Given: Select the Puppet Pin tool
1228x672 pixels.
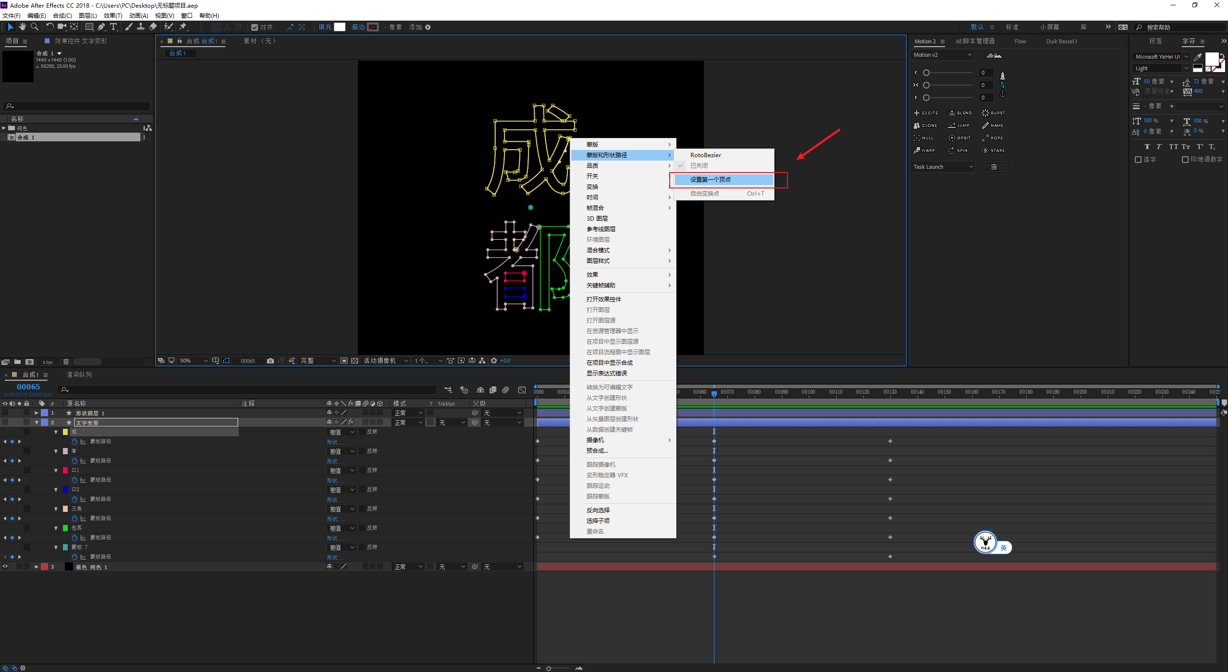Looking at the screenshot, I should coord(183,27).
